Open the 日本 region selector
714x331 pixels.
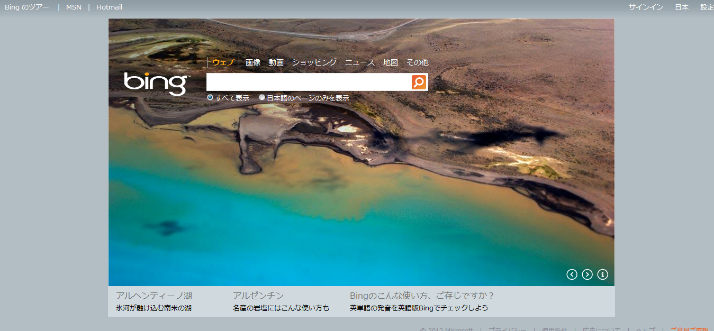682,7
